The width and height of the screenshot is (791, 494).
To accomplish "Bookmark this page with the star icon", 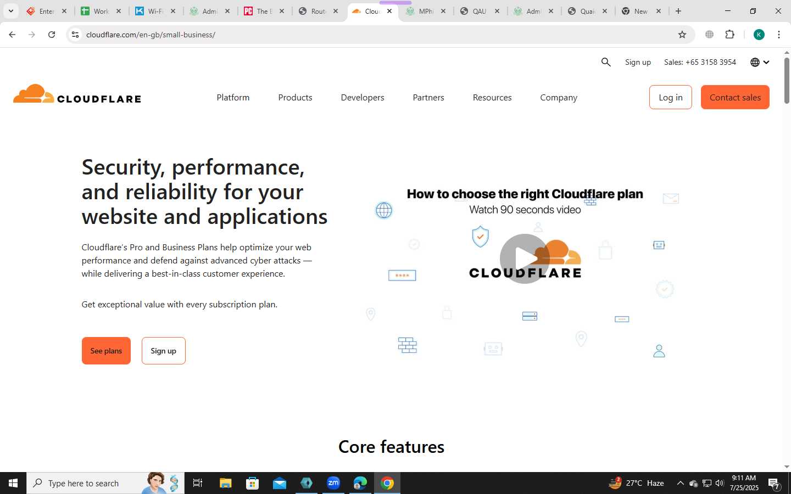I will (682, 35).
